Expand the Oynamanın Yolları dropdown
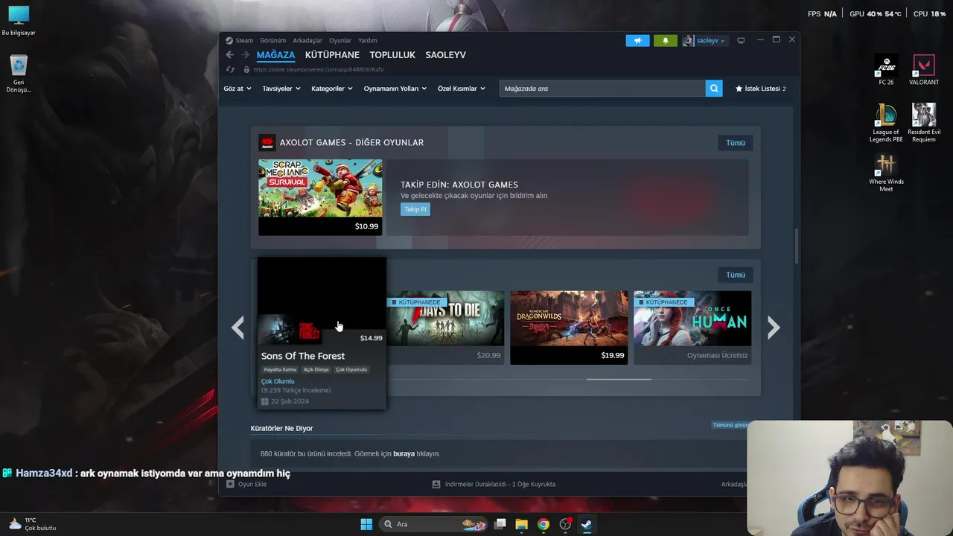This screenshot has width=953, height=536. pyautogui.click(x=395, y=89)
